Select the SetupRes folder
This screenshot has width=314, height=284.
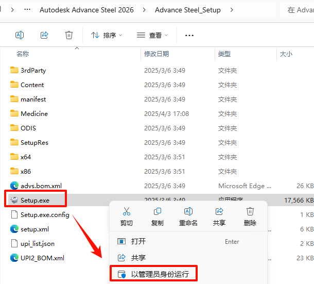(29, 143)
